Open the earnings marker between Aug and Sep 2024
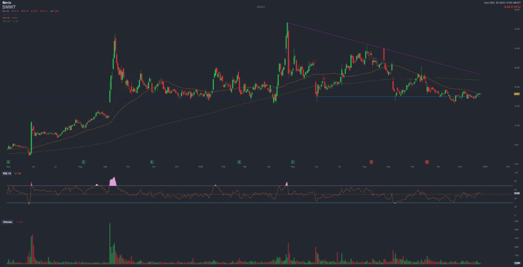523x267 pixels. pyautogui.click(x=83, y=161)
